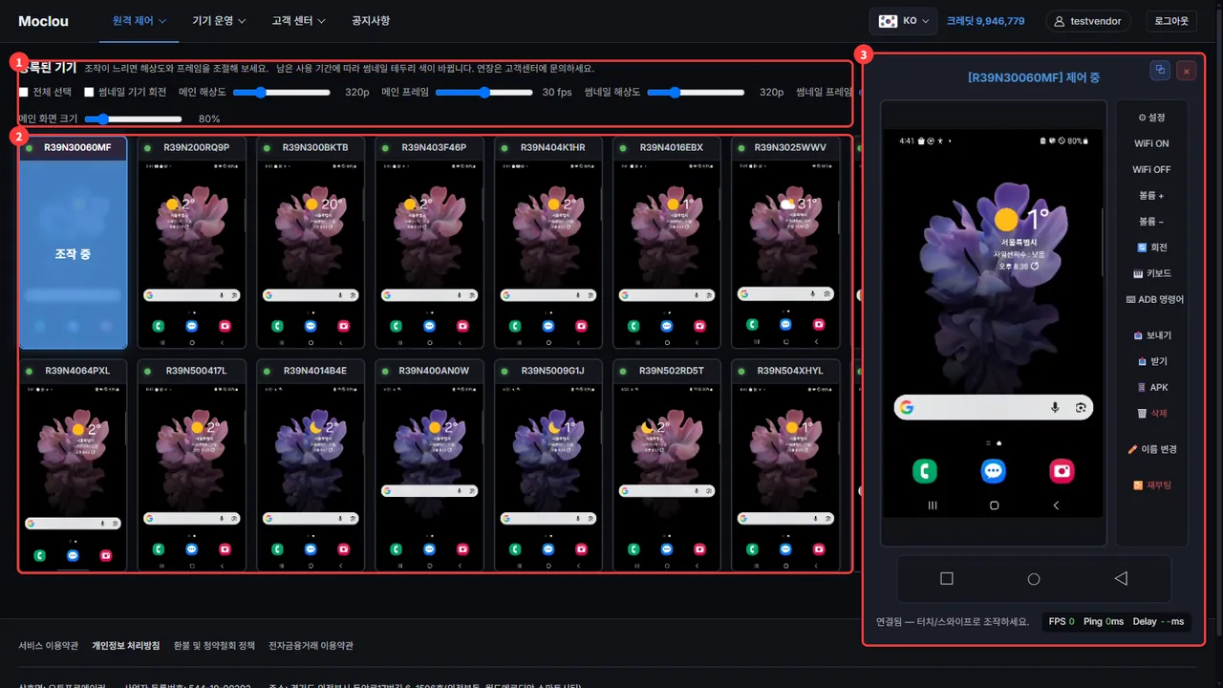
Task: Open the 개인정보 처리방침 privacy policy link
Action: point(126,646)
